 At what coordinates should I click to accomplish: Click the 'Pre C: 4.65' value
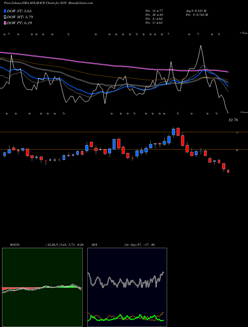click(154, 23)
